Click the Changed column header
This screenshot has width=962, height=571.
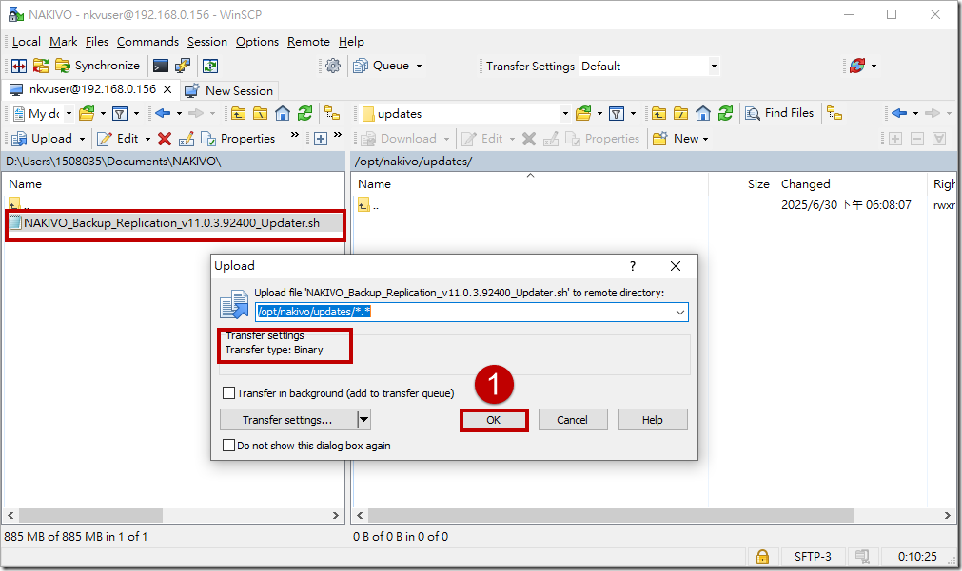pyautogui.click(x=806, y=183)
